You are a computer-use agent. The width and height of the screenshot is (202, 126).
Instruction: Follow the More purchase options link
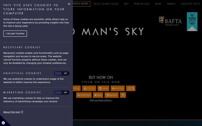pyautogui.click(x=101, y=100)
